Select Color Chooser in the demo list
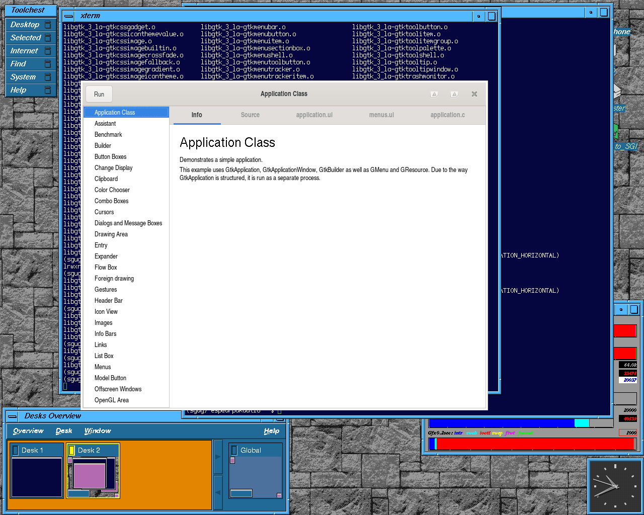Viewport: 644px width, 515px height. [126, 190]
